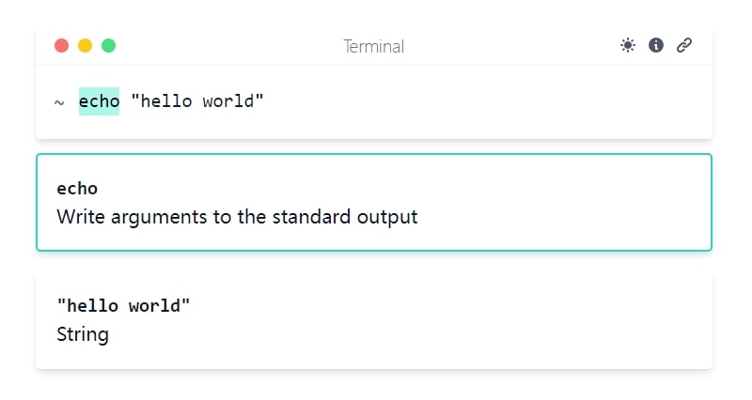The image size is (752, 400).
Task: Open the "hello world" String explanation card
Action: tap(374, 320)
